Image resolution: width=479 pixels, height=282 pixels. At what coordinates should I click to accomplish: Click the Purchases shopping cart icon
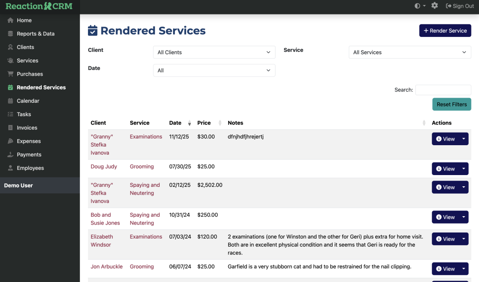tap(10, 74)
